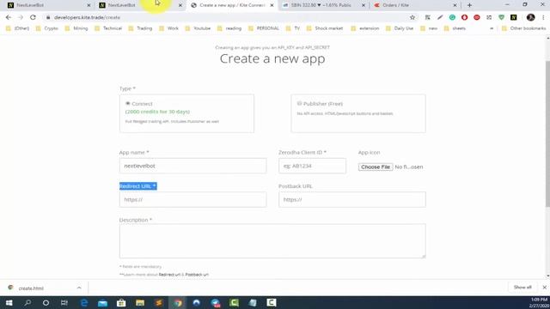Image resolution: width=550 pixels, height=309 pixels.
Task: Open the Work bookmarks folder
Action: click(x=168, y=28)
